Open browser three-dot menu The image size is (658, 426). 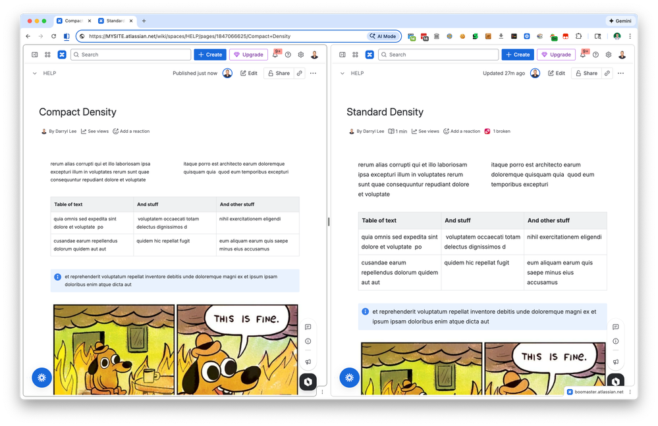pos(630,36)
